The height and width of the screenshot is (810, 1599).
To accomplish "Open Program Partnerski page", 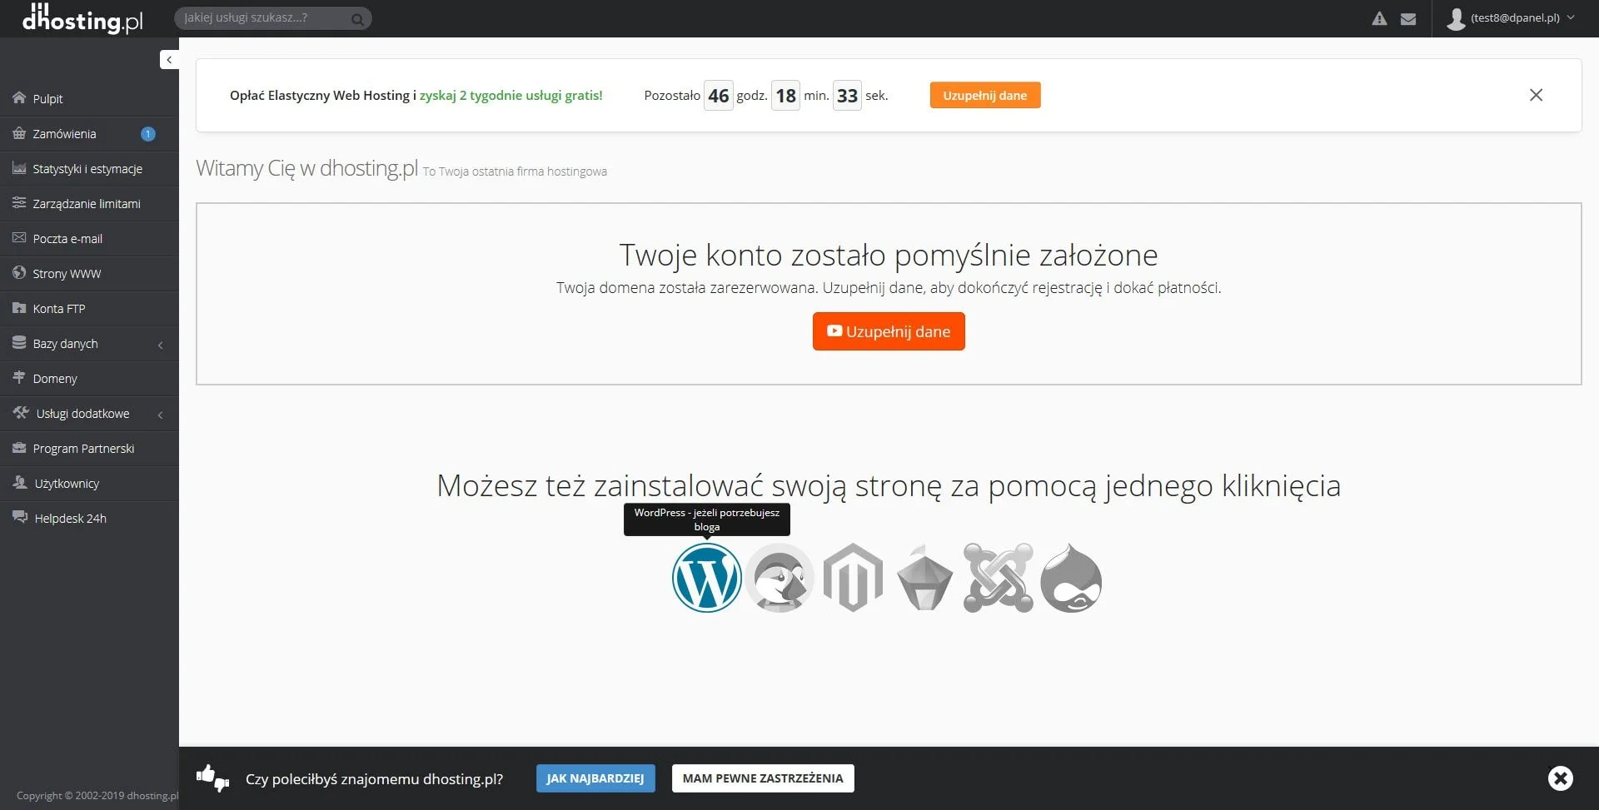I will [89, 448].
